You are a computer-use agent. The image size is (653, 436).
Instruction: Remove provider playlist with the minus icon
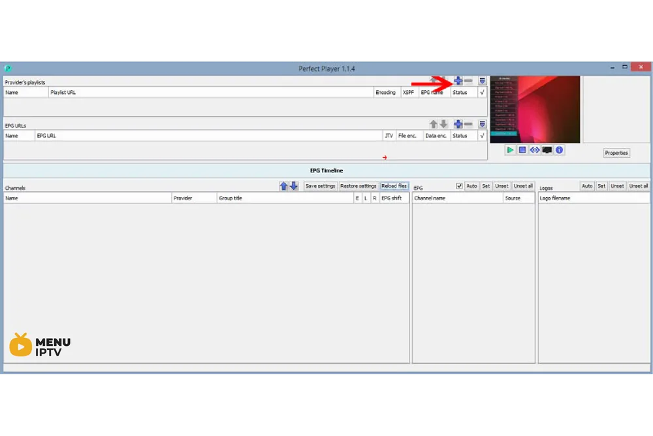[468, 80]
